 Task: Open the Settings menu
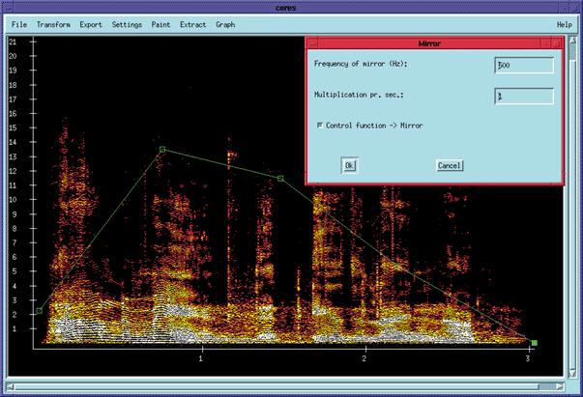click(x=126, y=24)
